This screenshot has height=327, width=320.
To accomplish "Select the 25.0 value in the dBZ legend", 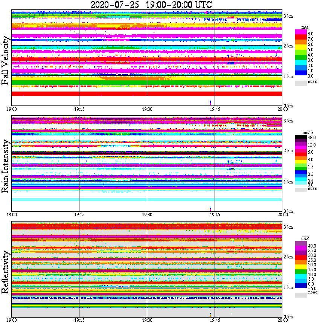I will [x=312, y=260].
